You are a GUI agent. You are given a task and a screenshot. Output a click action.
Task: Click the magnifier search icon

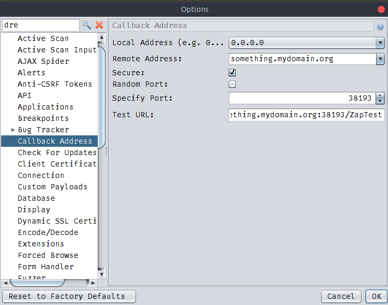tap(86, 25)
